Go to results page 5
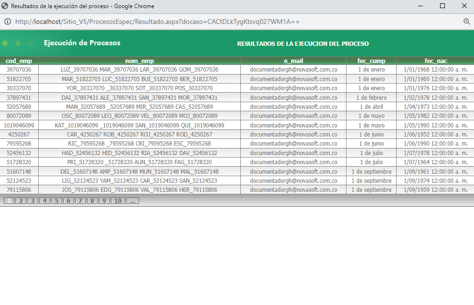 coord(56,200)
